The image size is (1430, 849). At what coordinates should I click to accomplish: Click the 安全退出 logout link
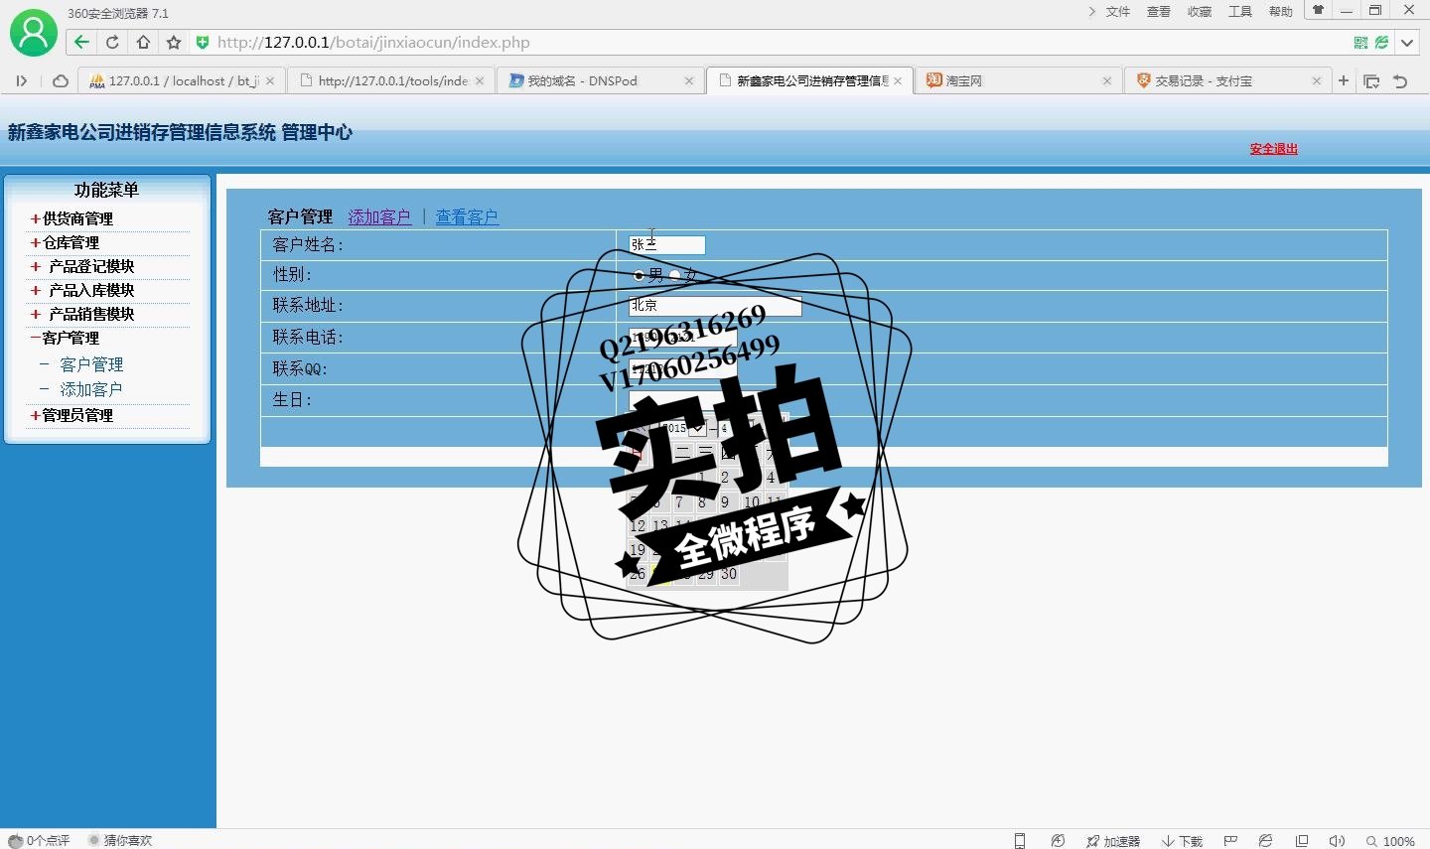1274,149
